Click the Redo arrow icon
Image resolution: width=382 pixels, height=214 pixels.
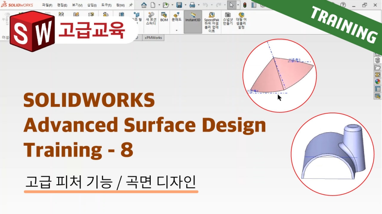click(x=219, y=5)
